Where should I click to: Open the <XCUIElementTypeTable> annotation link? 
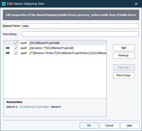(x=34, y=107)
